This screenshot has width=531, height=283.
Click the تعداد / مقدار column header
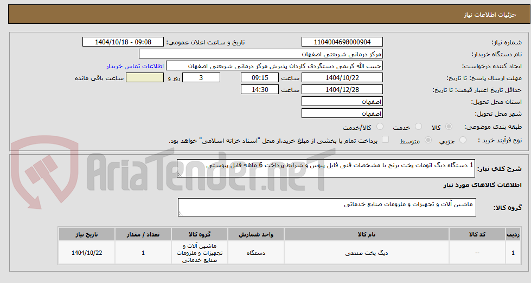[143, 234]
